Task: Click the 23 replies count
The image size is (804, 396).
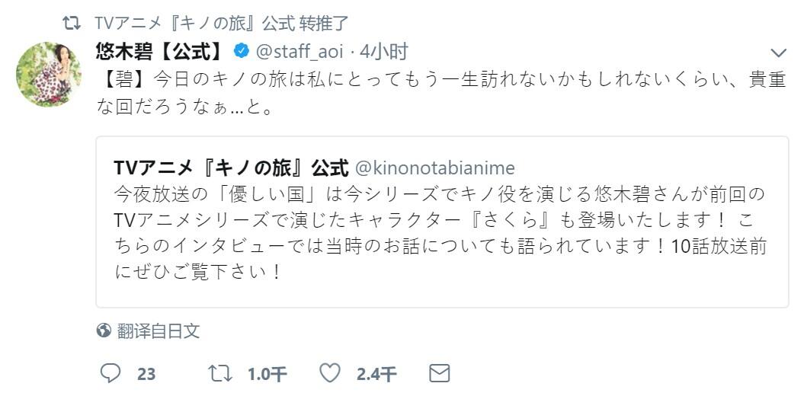Action: 146,375
